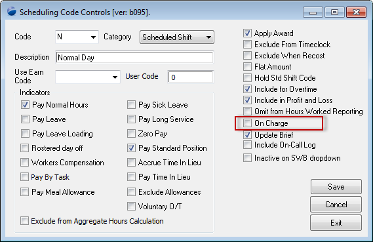
Task: Open the Code dropdown
Action: coord(93,37)
